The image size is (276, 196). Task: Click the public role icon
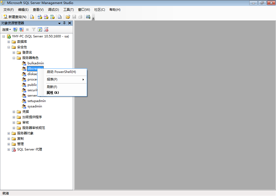point(24,85)
